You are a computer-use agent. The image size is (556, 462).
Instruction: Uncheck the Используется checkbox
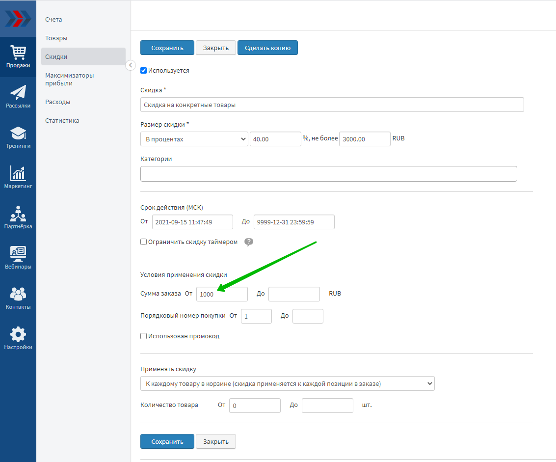144,70
